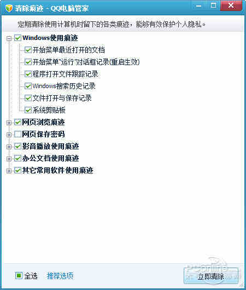Click the 推荐选项 link
The image size is (246, 290).
pos(60,276)
